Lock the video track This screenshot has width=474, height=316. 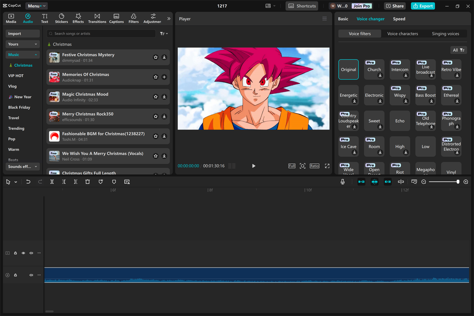tap(15, 253)
